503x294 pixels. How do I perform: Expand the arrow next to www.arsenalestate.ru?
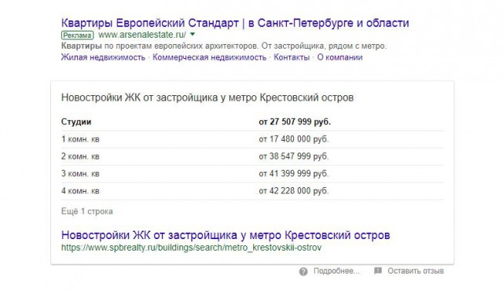pos(193,34)
